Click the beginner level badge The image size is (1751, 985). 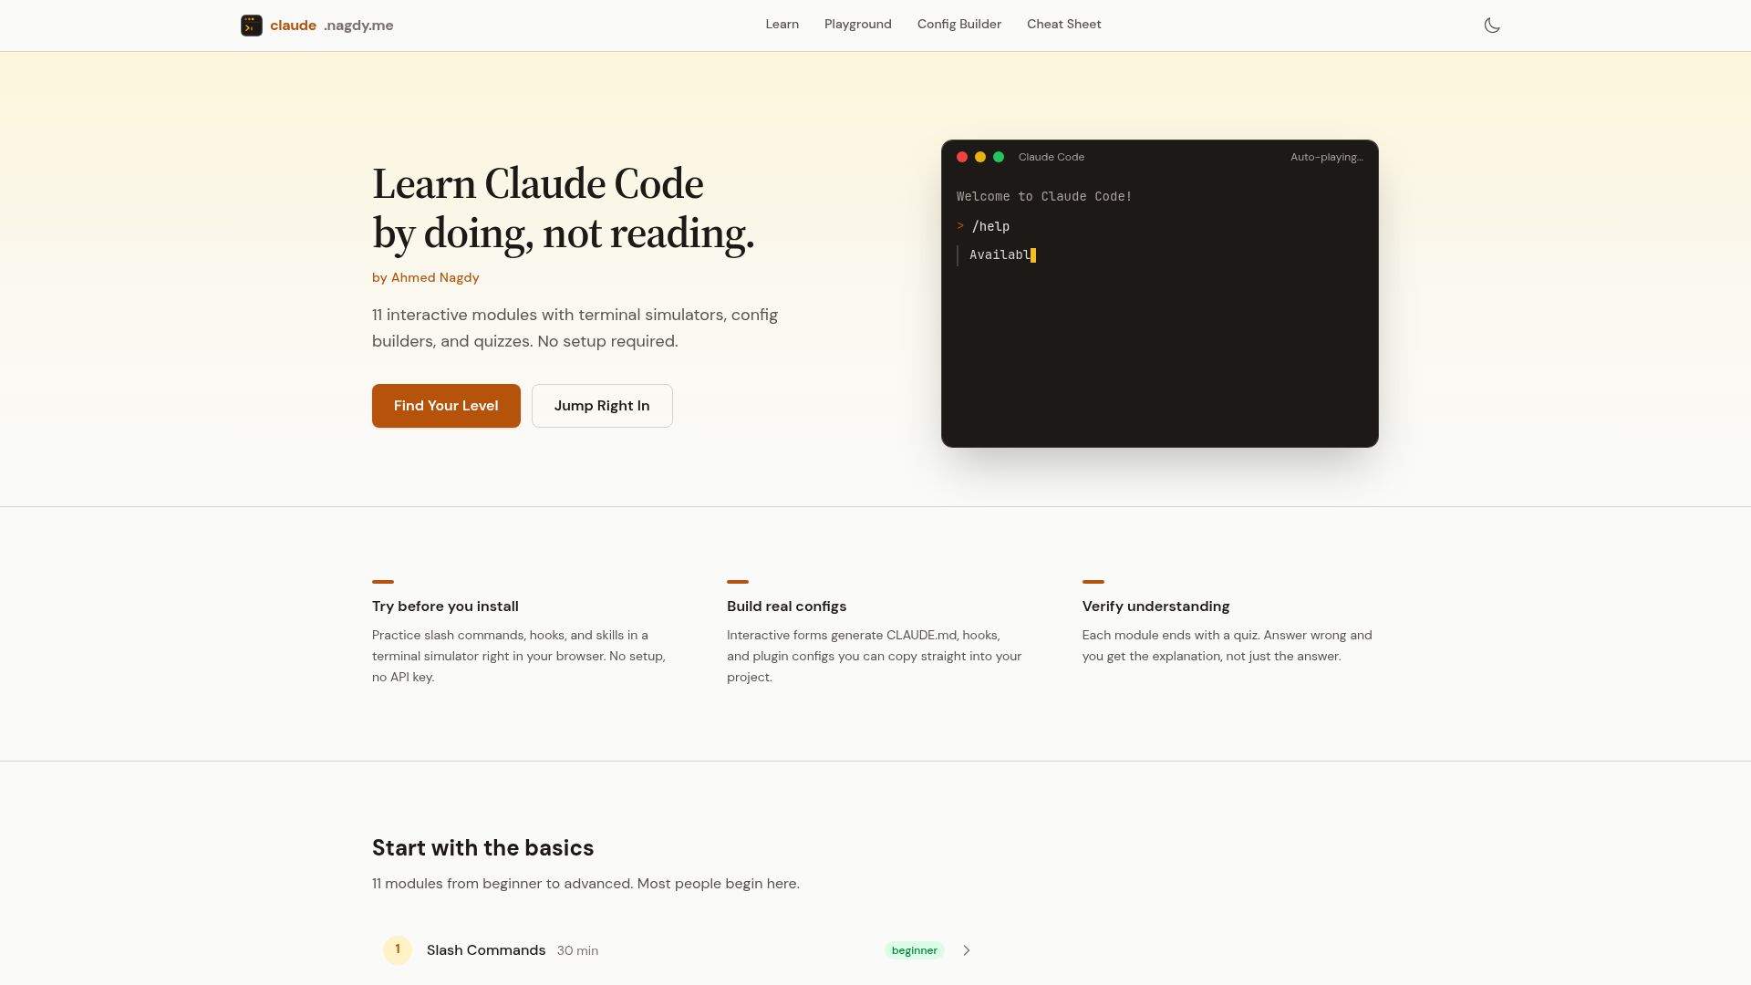(x=914, y=950)
